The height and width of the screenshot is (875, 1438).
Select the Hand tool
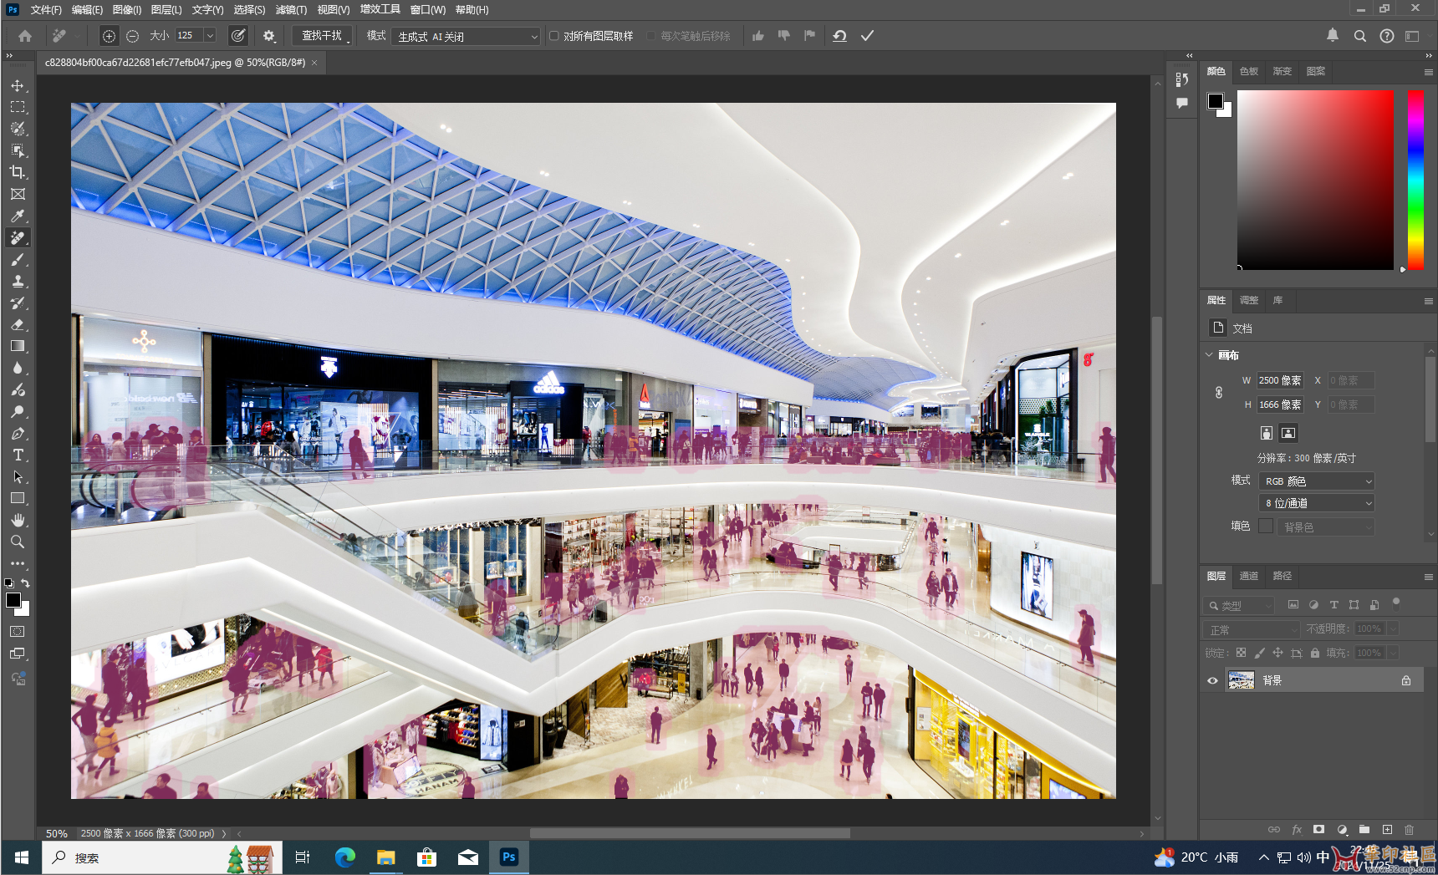(x=18, y=520)
